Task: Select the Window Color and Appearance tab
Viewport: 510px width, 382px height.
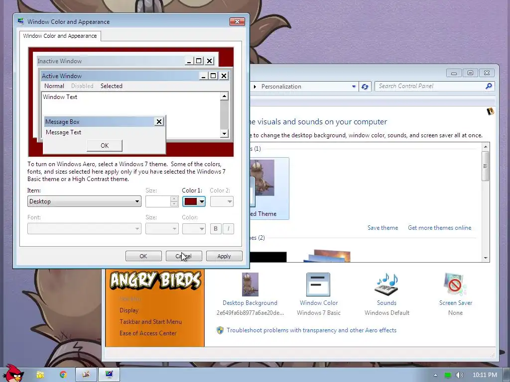Action: pos(60,36)
